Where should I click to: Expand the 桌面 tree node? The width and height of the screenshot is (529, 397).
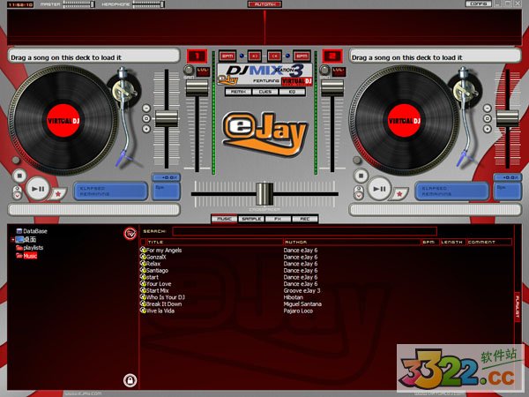tap(12, 240)
